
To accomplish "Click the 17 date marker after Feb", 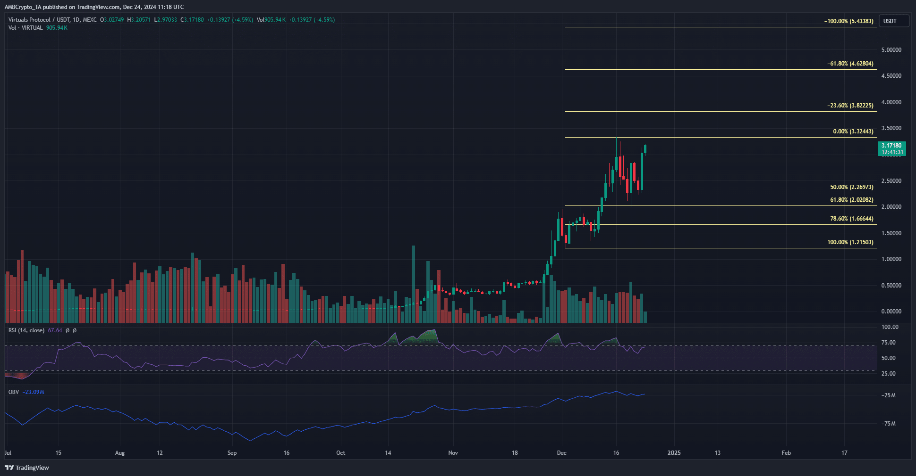I will tap(844, 453).
